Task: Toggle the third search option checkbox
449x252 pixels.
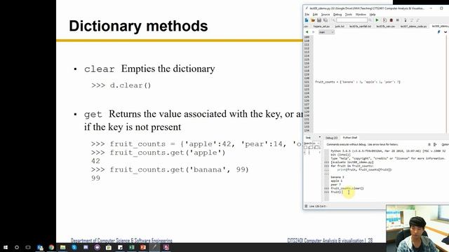Action: point(316,148)
